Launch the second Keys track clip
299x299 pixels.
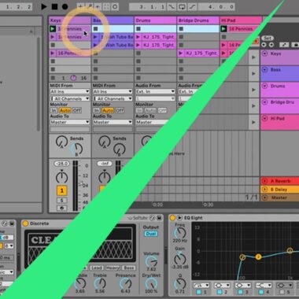[53, 37]
